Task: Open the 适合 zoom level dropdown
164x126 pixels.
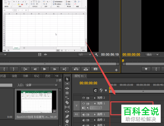Action: pyautogui.click(x=152, y=55)
